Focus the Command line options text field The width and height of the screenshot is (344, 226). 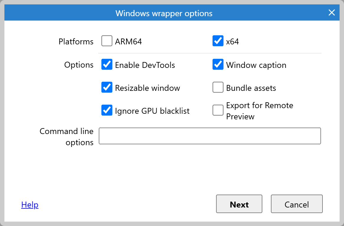click(210, 136)
